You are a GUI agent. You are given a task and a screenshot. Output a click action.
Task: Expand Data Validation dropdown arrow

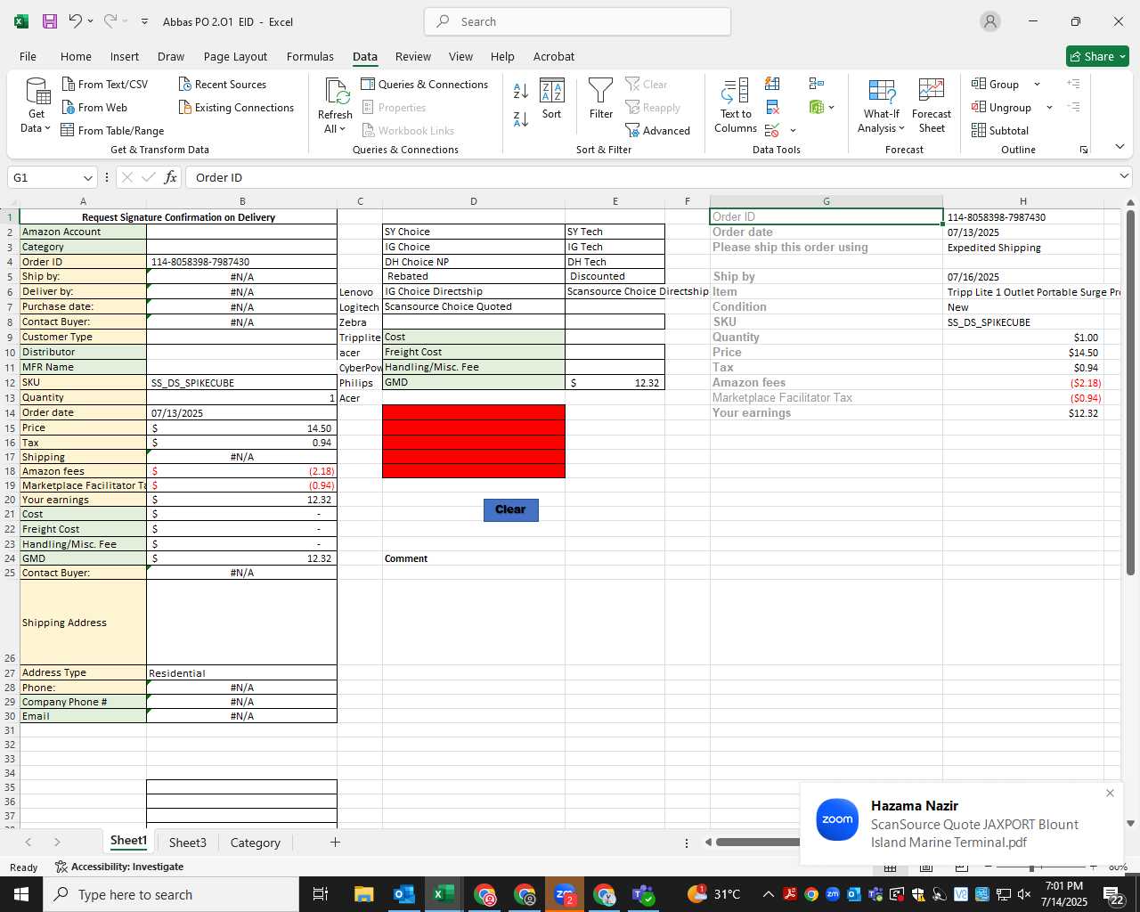(793, 131)
